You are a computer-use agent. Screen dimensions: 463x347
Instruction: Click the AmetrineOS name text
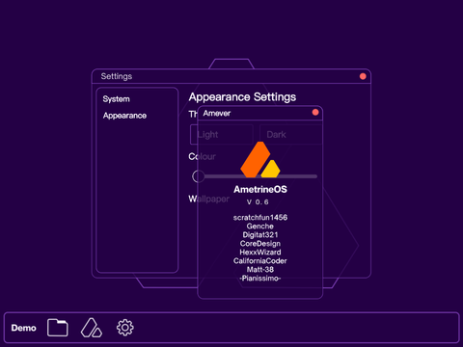[260, 189]
